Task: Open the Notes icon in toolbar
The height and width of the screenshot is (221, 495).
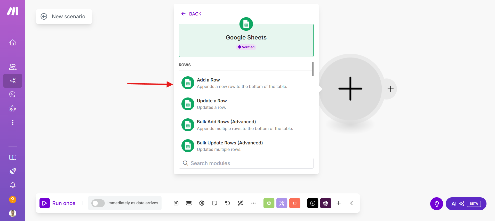Action: [x=215, y=203]
